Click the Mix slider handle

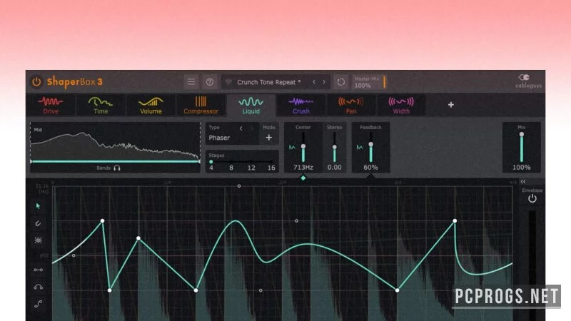pos(522,134)
